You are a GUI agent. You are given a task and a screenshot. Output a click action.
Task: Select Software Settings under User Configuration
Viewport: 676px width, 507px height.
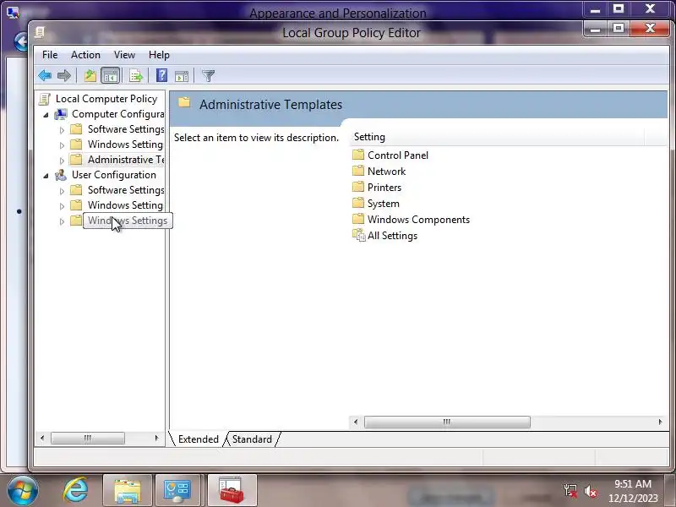coord(125,189)
